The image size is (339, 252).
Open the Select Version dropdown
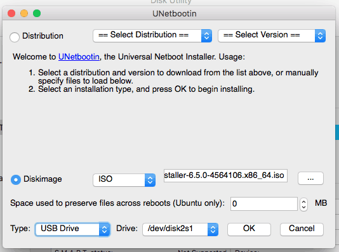pos(272,35)
